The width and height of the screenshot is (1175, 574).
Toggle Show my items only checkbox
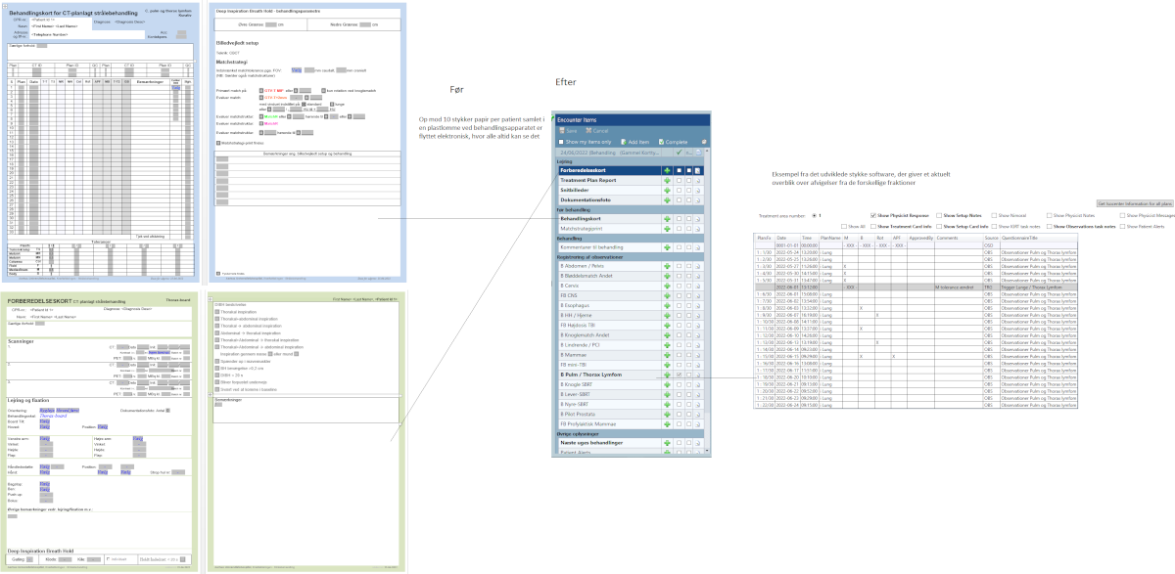tap(561, 142)
